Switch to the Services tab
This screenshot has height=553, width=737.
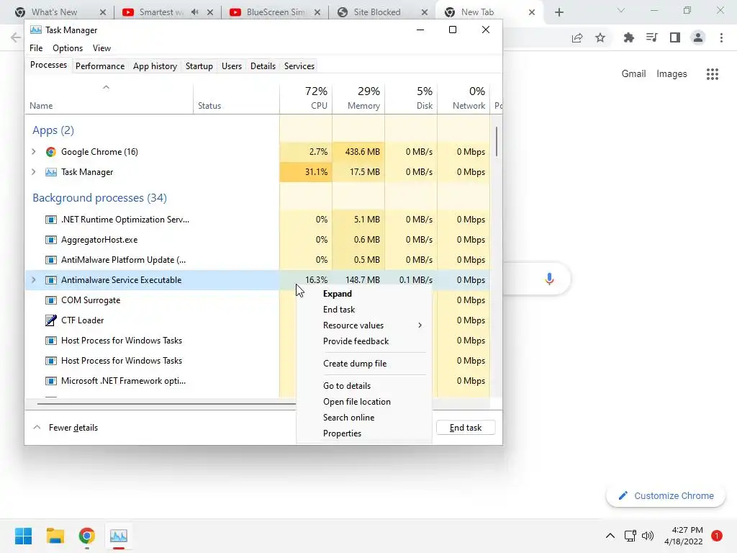(299, 66)
